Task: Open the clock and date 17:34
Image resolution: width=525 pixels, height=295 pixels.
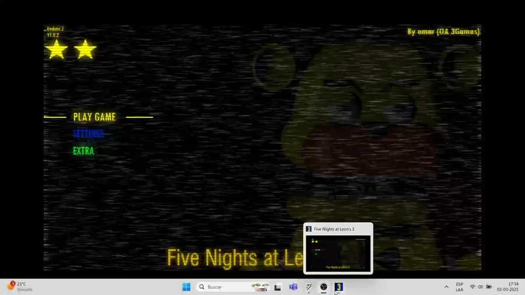Action: (508, 287)
